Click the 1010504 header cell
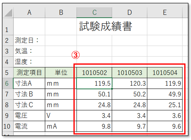This screenshot has width=191, height=140. coord(165,73)
